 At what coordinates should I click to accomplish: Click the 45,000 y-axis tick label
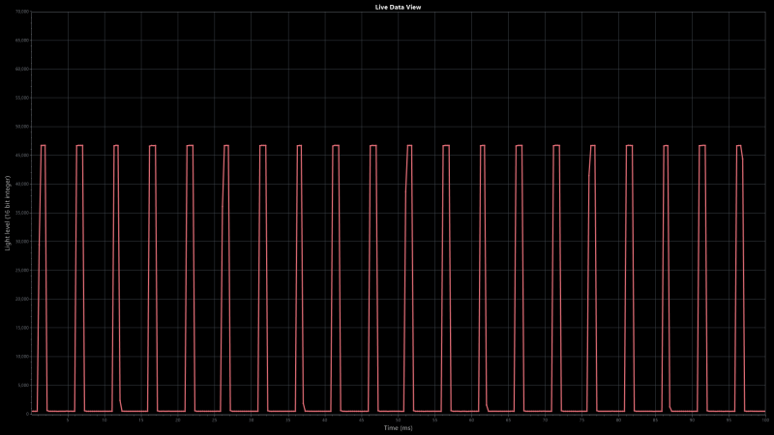(x=23, y=155)
